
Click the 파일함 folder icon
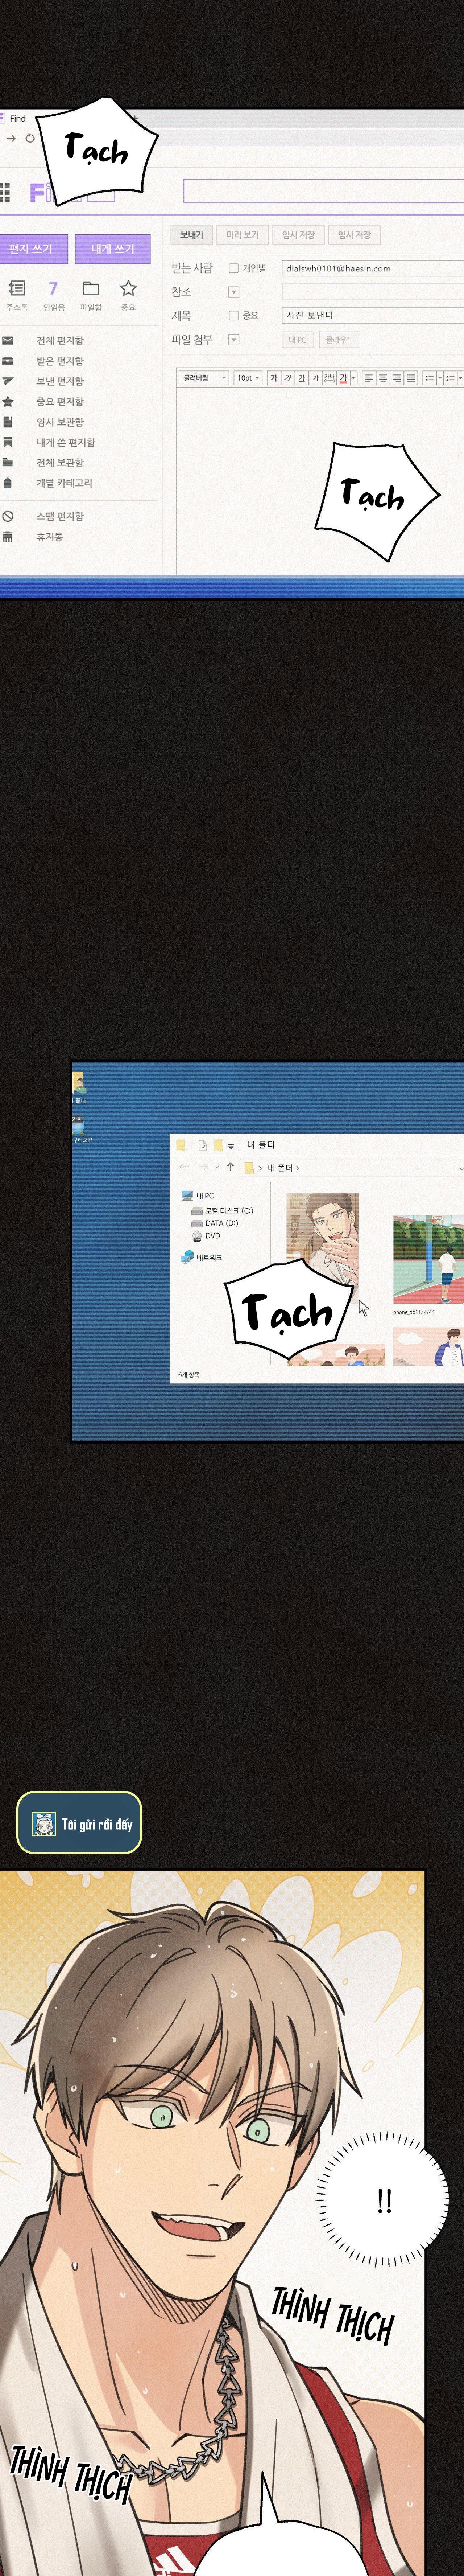click(91, 289)
